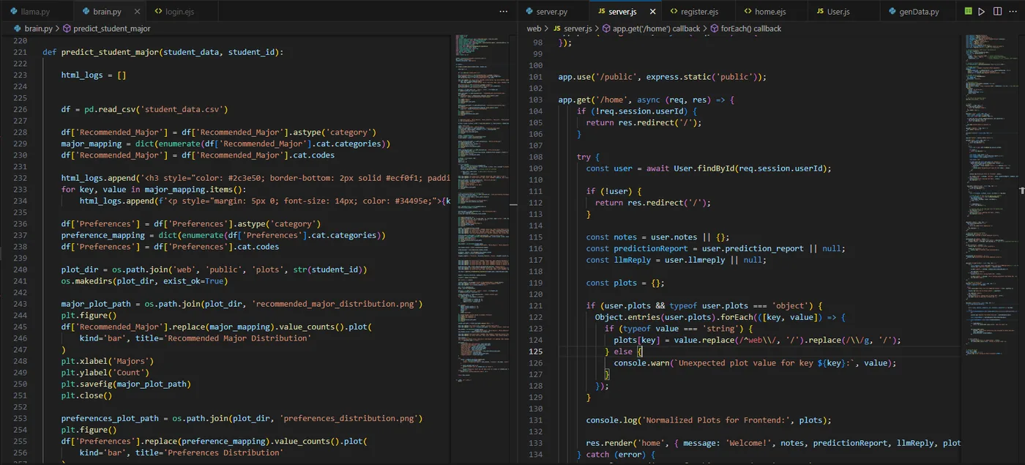Image resolution: width=1025 pixels, height=465 pixels.
Task: Close the brain.py tab
Action: coord(135,12)
